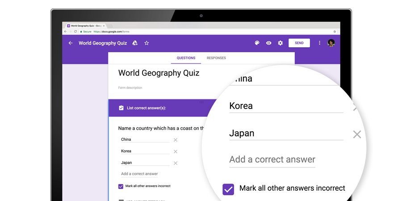Click the World Geography Quiz title heading
Image resolution: width=402 pixels, height=201 pixels.
click(159, 73)
